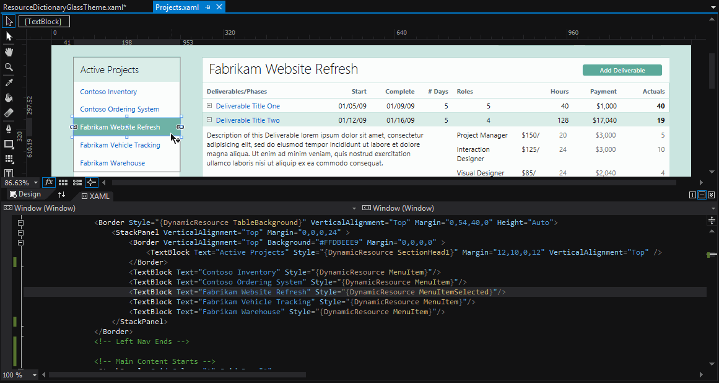The image size is (719, 383).
Task: Switch to ResourceDictionaryGlassTheme.xaml tab
Action: pos(64,7)
